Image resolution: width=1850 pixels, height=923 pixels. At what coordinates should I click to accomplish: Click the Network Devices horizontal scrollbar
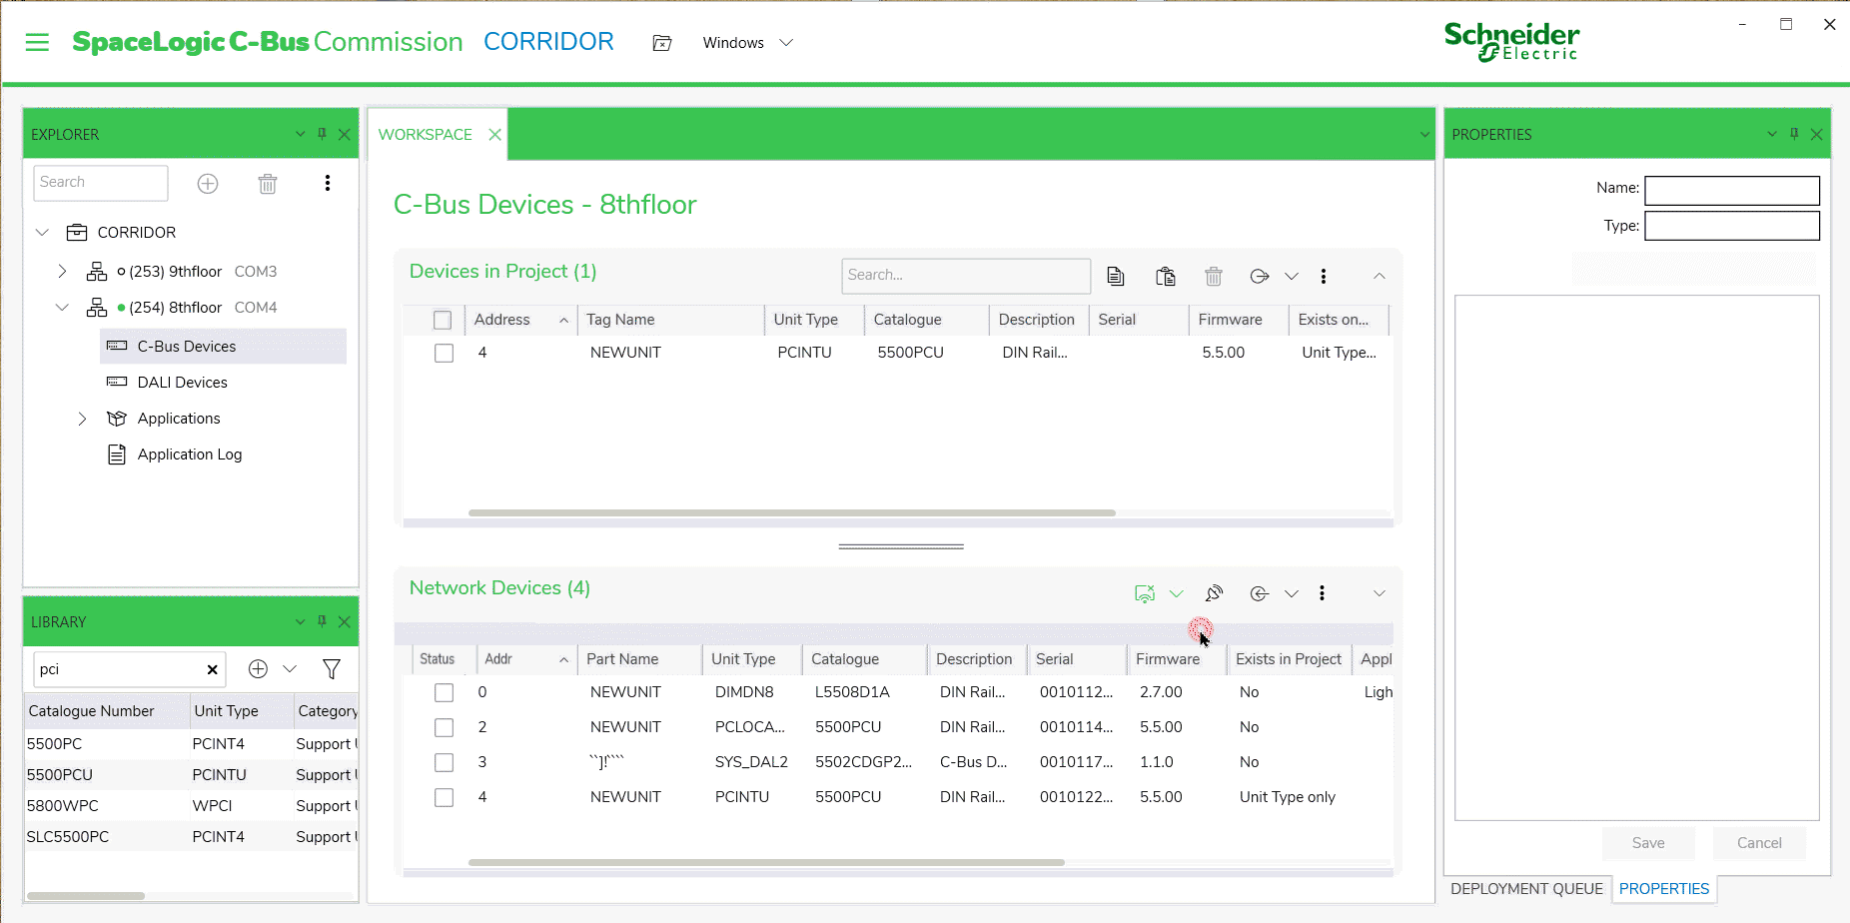(x=766, y=862)
